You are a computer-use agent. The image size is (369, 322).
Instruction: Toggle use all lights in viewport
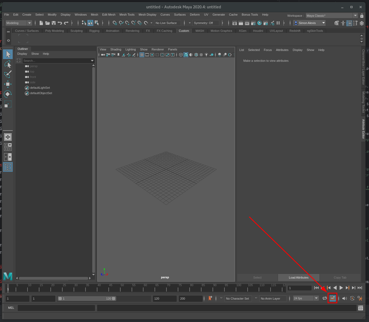[206, 55]
